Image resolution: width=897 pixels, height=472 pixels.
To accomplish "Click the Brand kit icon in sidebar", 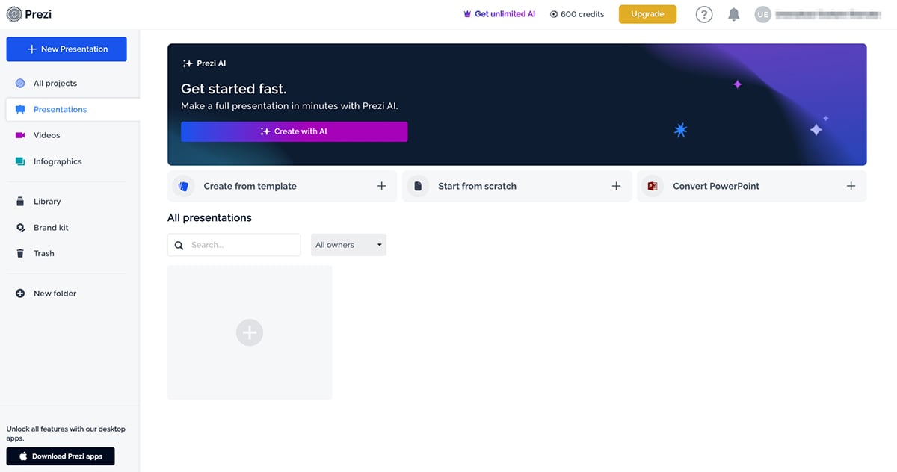I will point(20,227).
